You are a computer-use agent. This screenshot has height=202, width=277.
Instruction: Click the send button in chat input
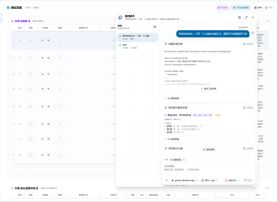(x=248, y=180)
